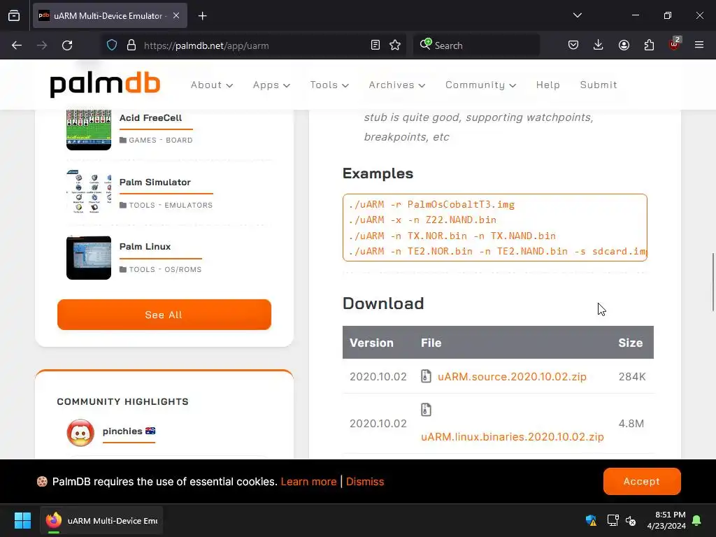
Task: Click zip icon beside uARM.source file
Action: (x=426, y=376)
